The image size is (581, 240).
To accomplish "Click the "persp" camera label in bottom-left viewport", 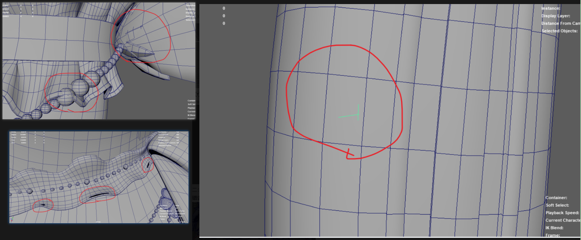I will 98,222.
